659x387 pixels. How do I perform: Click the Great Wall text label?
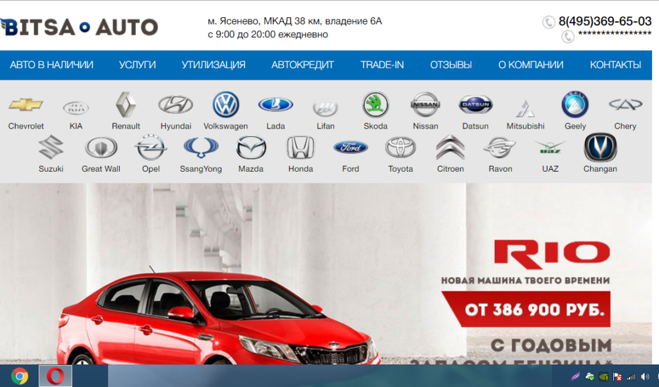101,168
